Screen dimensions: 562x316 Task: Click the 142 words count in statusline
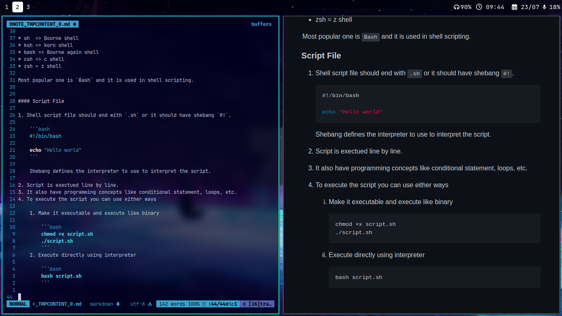pyautogui.click(x=172, y=304)
